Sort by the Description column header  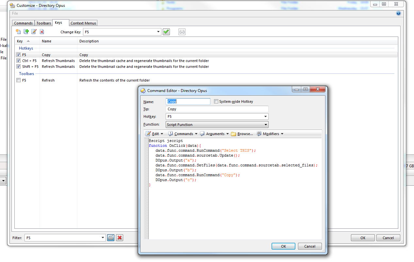point(238,41)
